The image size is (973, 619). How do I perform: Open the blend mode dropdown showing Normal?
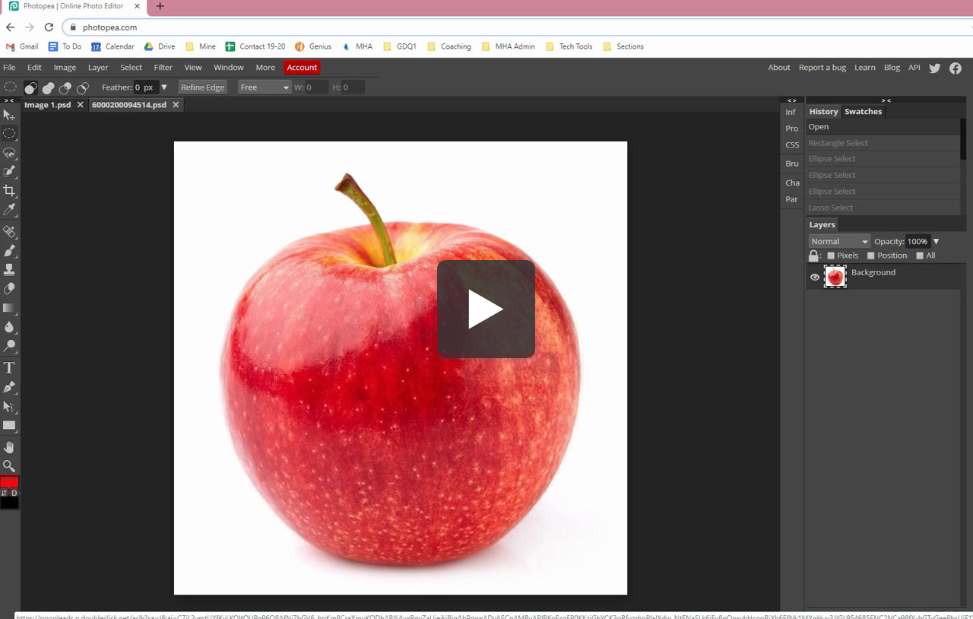838,241
